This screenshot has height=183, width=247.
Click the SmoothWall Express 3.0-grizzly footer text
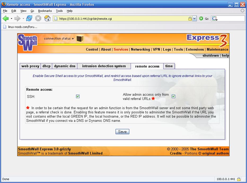[x=45, y=149]
